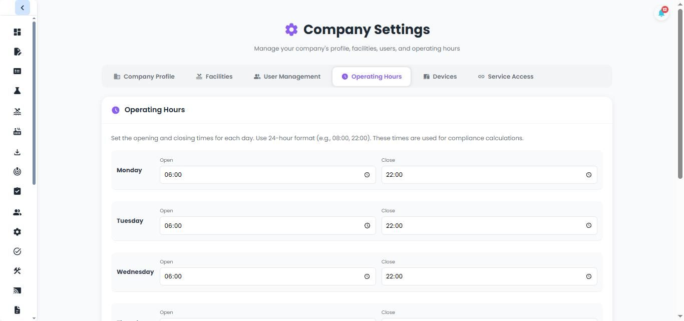Click the Tuesday Close time field
Viewport: 684px width, 321px height.
[x=489, y=226]
